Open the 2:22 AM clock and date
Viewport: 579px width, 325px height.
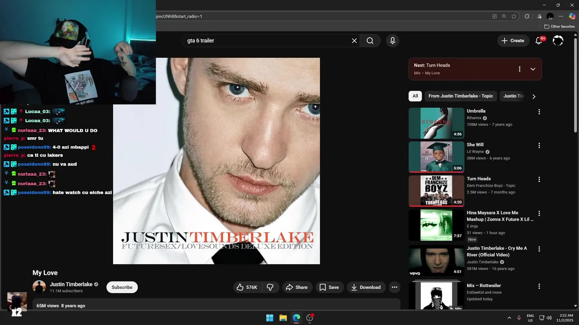pyautogui.click(x=566, y=318)
